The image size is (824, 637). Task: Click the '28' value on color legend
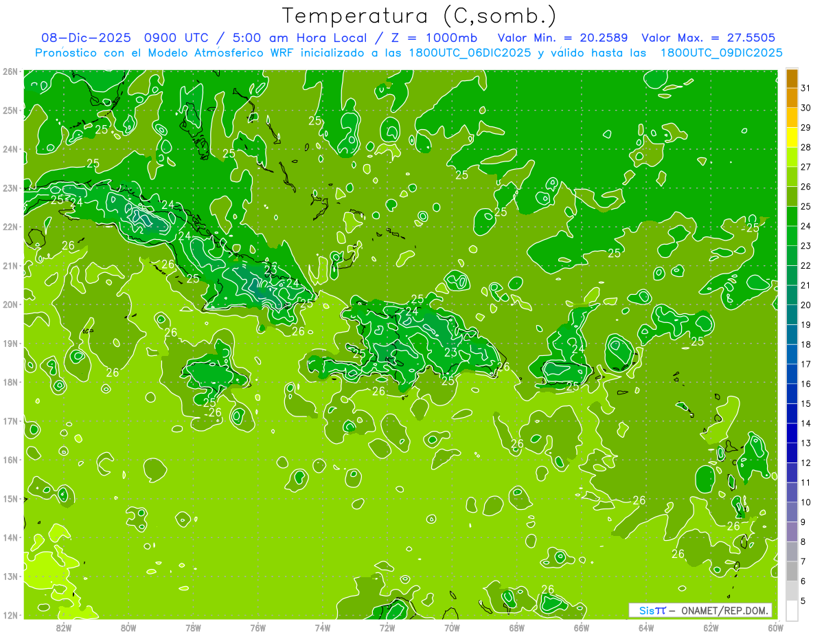pos(805,147)
